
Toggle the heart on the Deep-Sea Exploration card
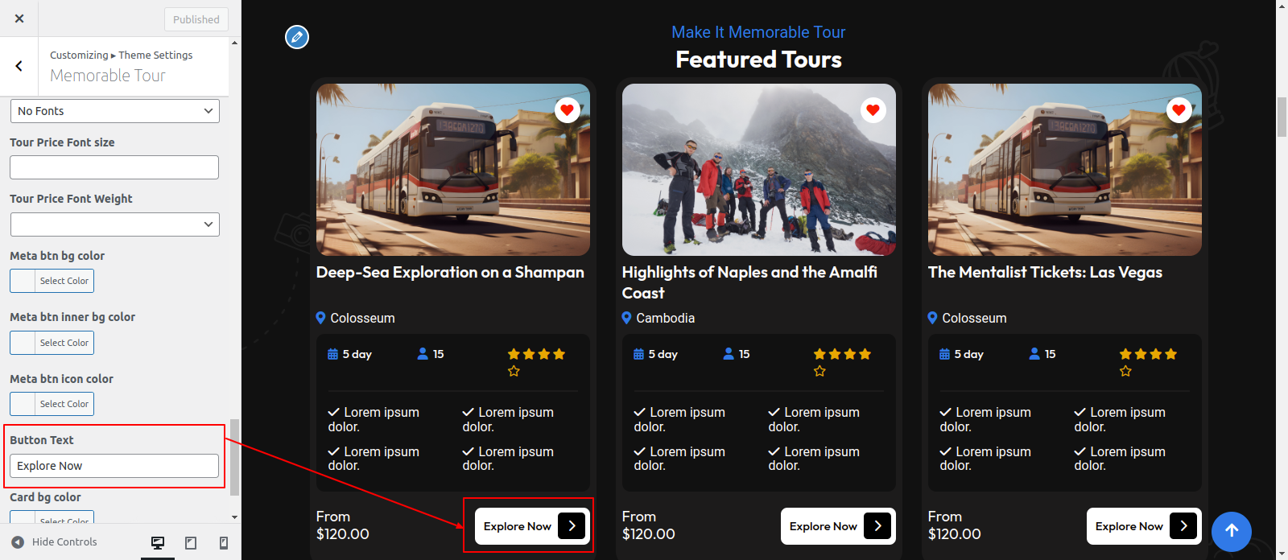point(567,110)
